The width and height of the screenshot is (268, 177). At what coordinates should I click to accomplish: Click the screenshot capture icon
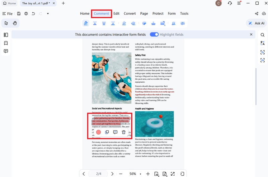(263, 60)
